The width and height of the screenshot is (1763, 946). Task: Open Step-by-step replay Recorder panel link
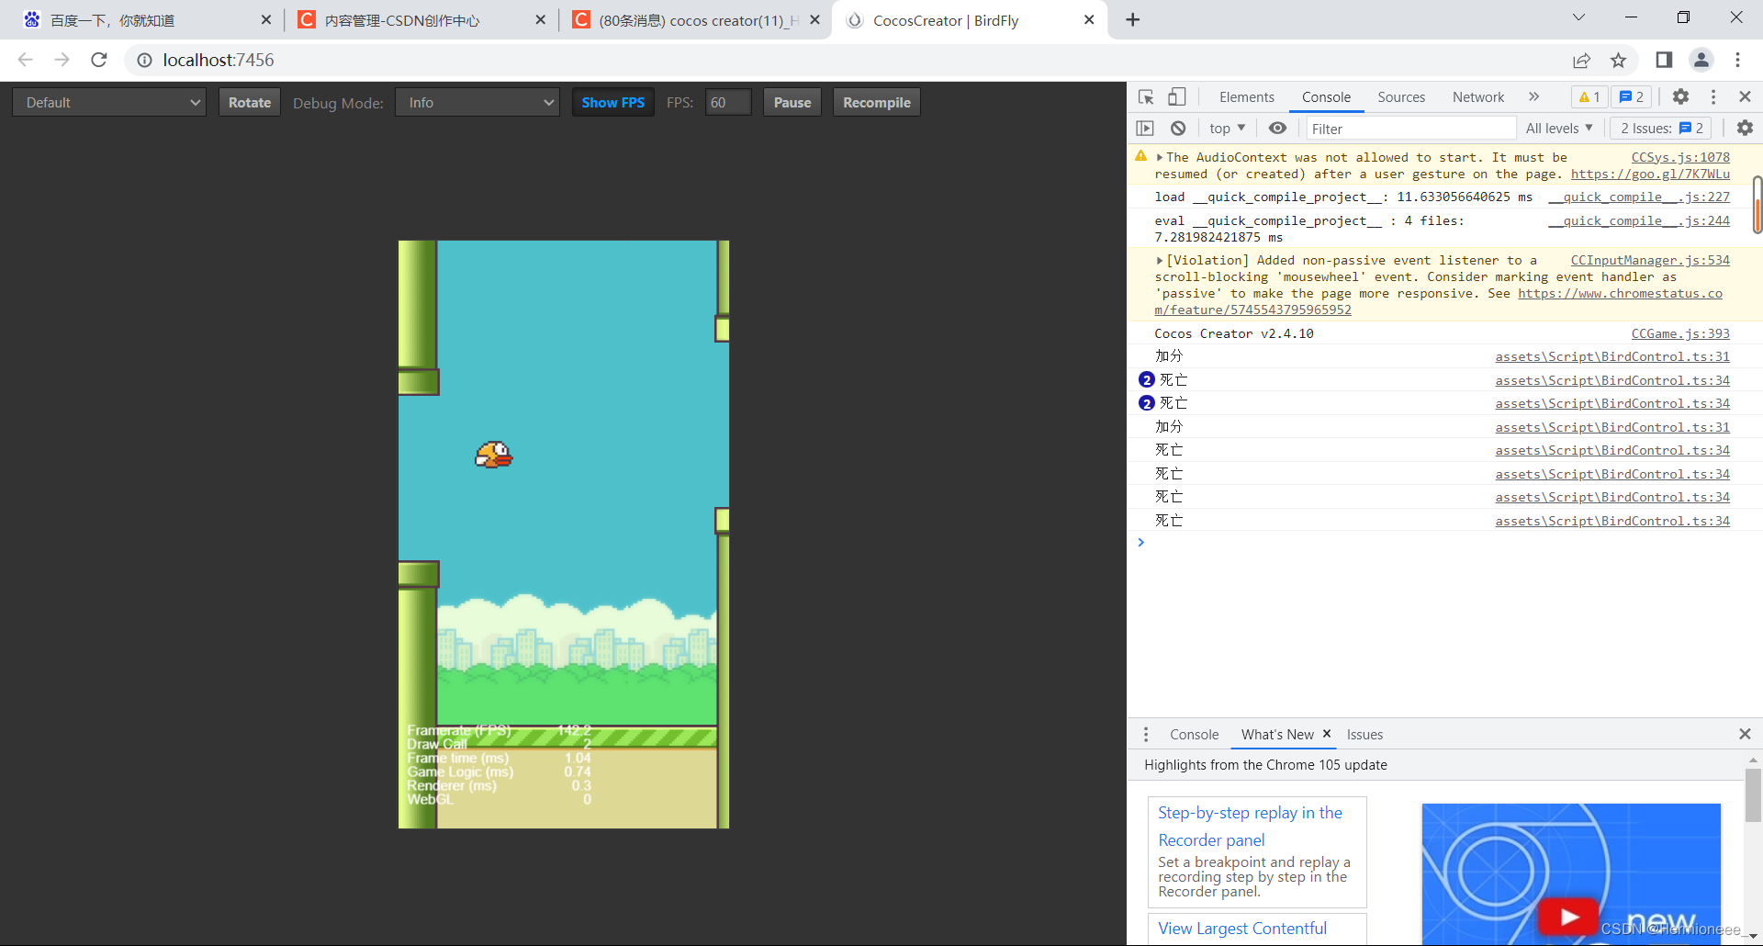tap(1250, 826)
